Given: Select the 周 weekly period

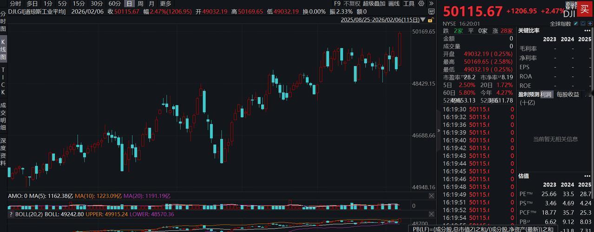Looking at the screenshot, I should (140, 3).
